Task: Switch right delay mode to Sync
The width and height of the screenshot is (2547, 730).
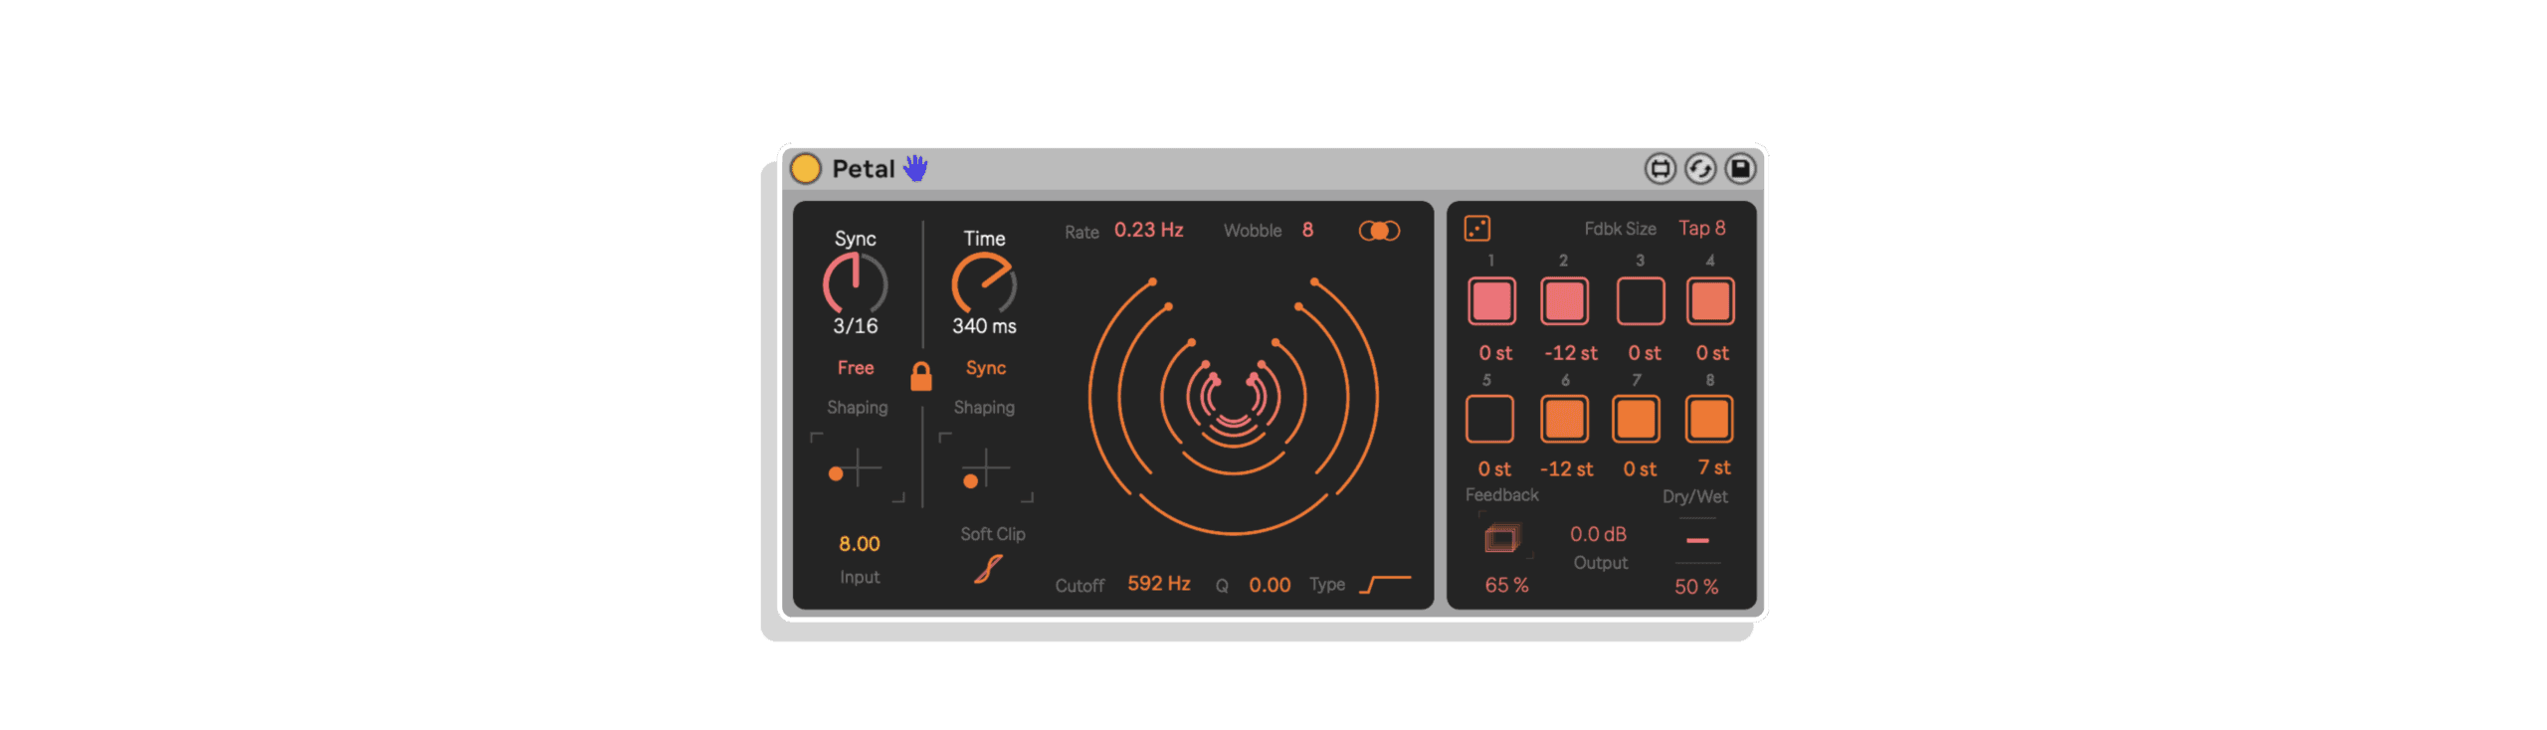Action: click(x=986, y=368)
